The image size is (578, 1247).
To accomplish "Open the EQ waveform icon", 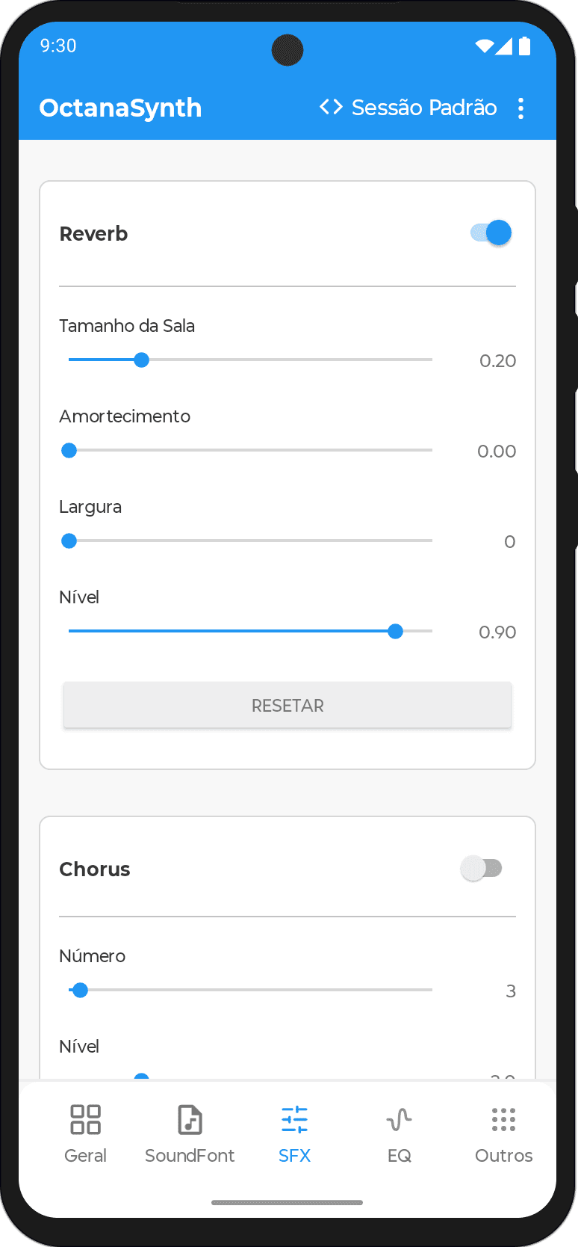I will click(399, 1120).
